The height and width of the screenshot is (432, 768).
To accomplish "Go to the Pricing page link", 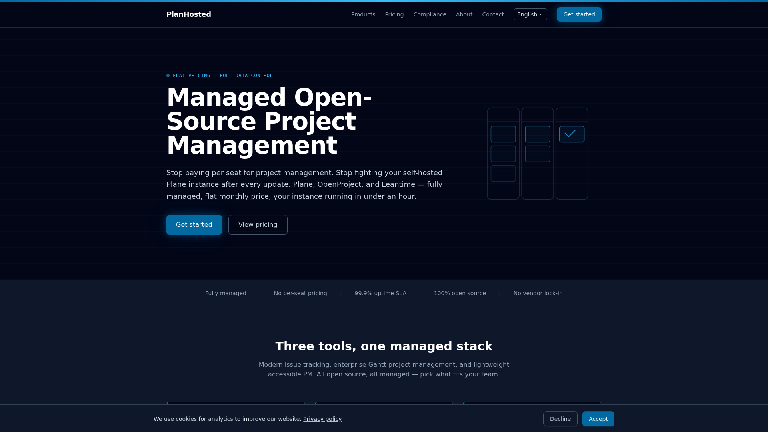I will click(394, 14).
